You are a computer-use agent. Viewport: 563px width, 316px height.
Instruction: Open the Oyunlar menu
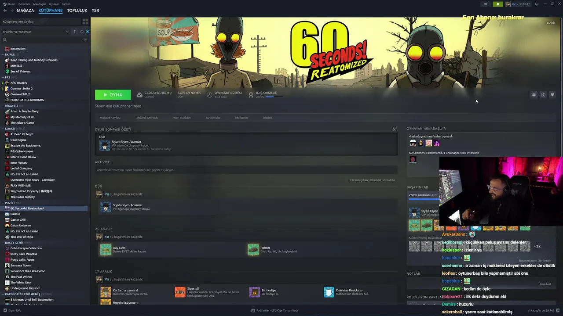pyautogui.click(x=54, y=4)
